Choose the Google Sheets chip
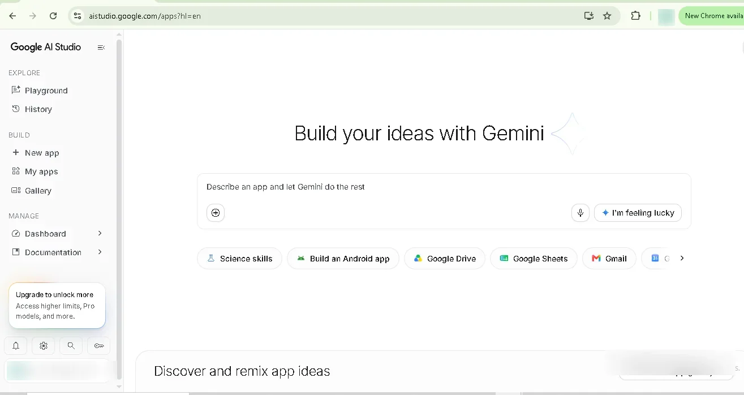 click(534, 259)
